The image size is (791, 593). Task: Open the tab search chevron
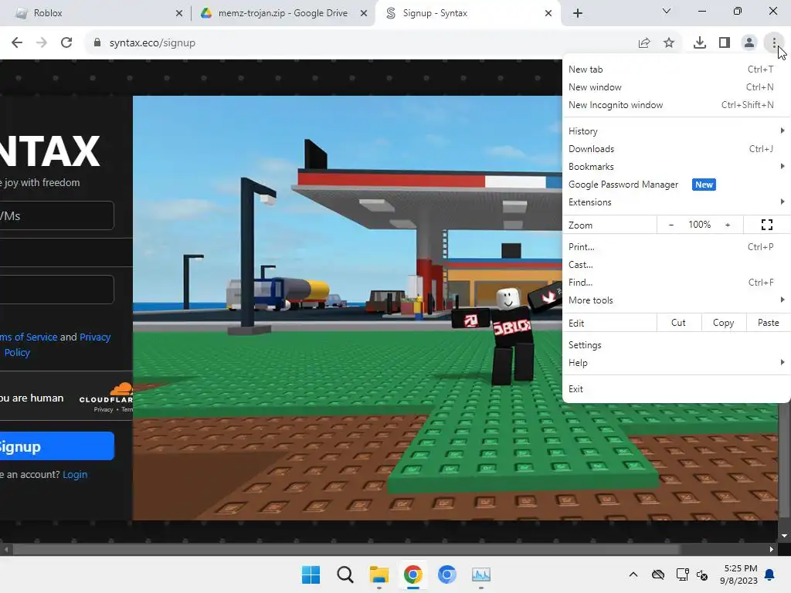pyautogui.click(x=667, y=11)
